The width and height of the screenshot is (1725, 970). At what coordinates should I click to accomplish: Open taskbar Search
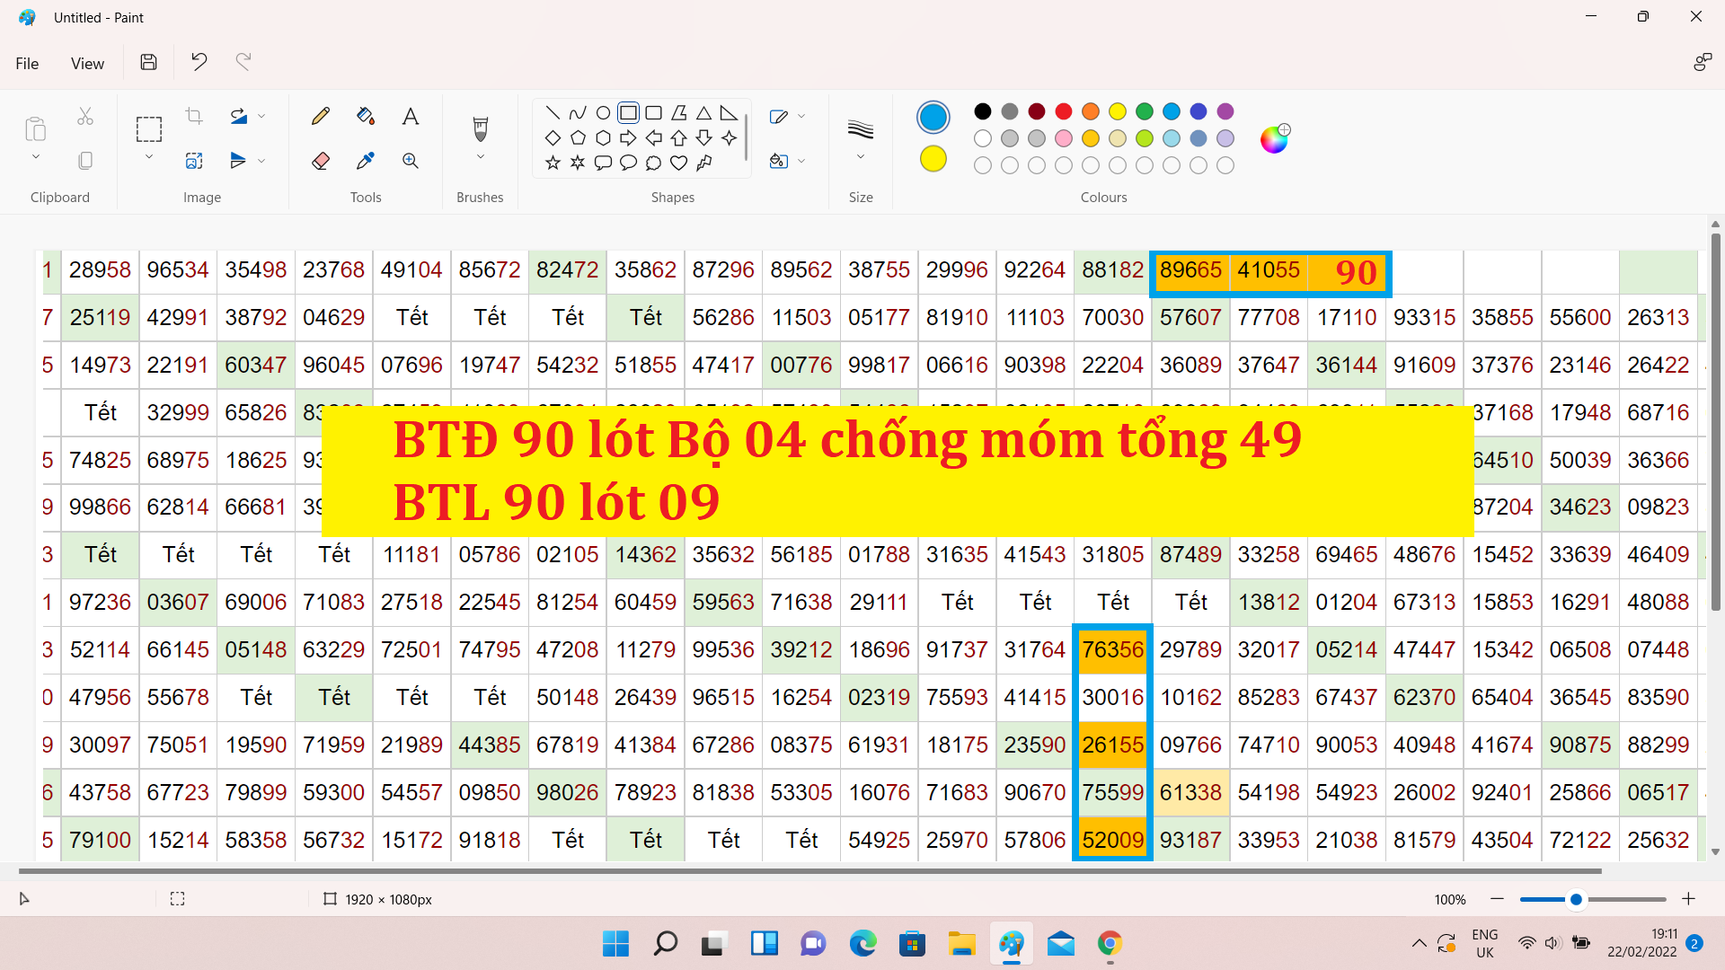click(x=665, y=944)
